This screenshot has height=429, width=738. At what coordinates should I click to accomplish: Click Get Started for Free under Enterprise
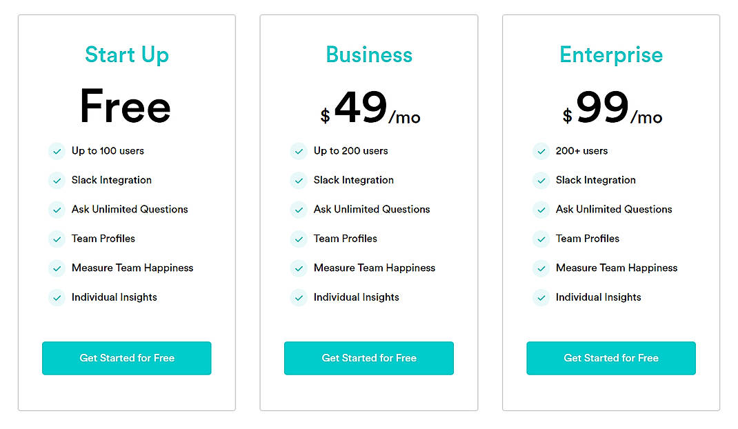tap(610, 358)
